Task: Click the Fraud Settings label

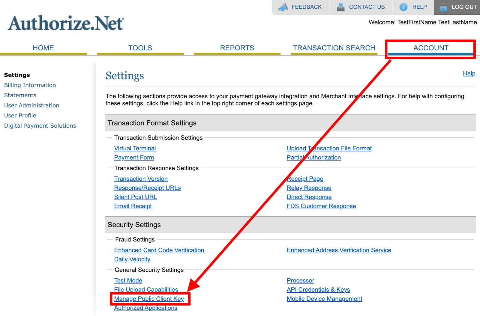Action: (135, 240)
